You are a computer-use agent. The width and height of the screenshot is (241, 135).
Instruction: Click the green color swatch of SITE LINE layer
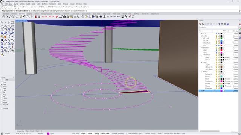[221, 38]
